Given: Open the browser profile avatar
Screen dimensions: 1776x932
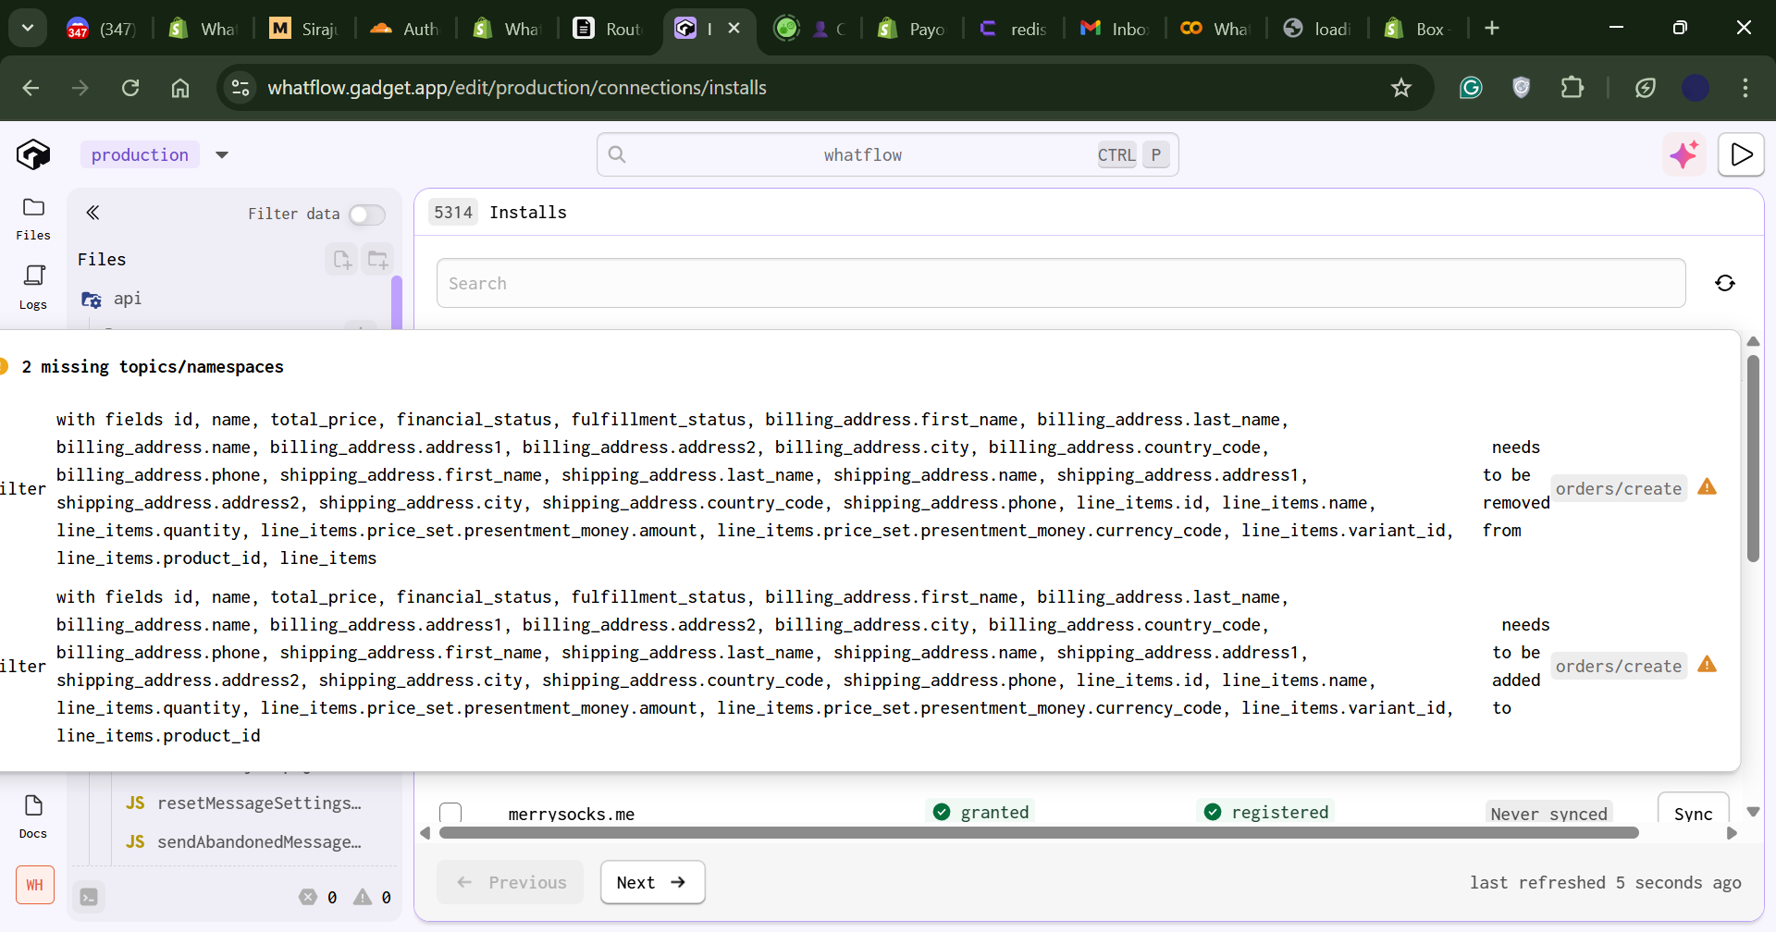Looking at the screenshot, I should pos(1696,88).
